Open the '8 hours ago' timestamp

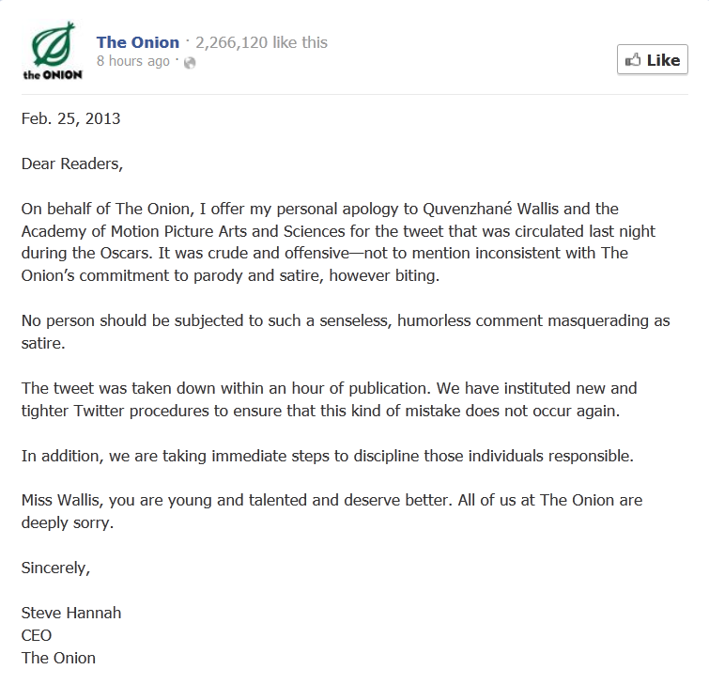[x=133, y=61]
